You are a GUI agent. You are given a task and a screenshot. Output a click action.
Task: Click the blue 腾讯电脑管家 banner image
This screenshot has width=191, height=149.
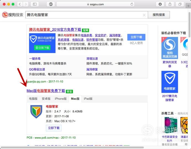42,43
